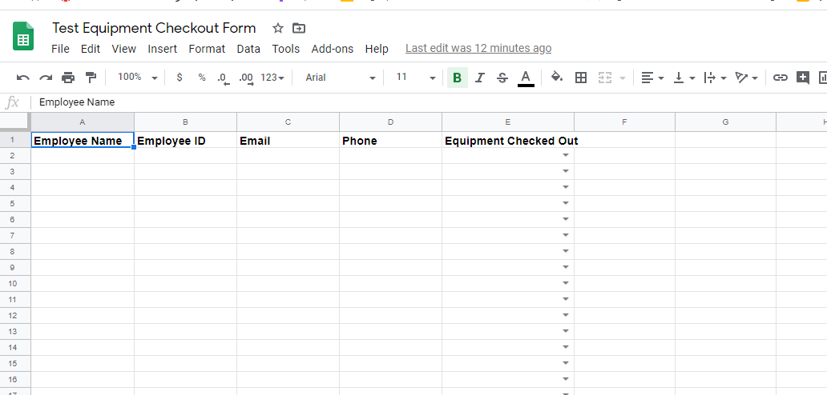This screenshot has width=827, height=395.
Task: Open the row 2 equipment dropdown arrow
Action: click(x=566, y=156)
